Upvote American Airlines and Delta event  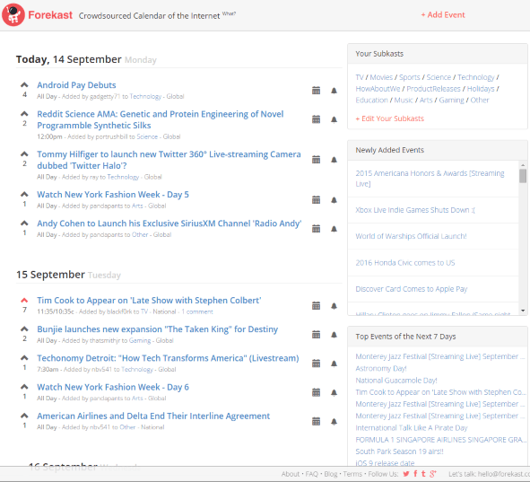coord(24,416)
